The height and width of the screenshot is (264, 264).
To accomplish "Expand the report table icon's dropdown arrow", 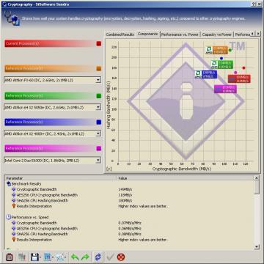I will [53, 257].
